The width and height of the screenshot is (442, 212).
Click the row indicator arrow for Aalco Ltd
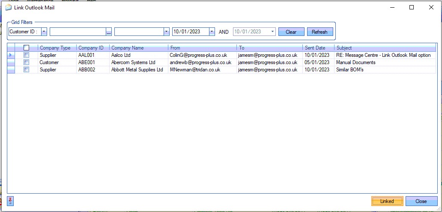point(11,55)
